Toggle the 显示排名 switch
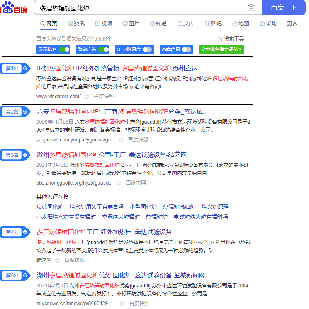 (64, 49)
